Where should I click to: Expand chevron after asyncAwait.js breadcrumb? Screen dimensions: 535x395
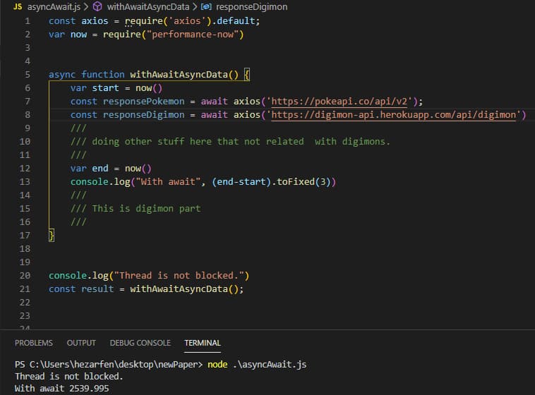pos(86,6)
